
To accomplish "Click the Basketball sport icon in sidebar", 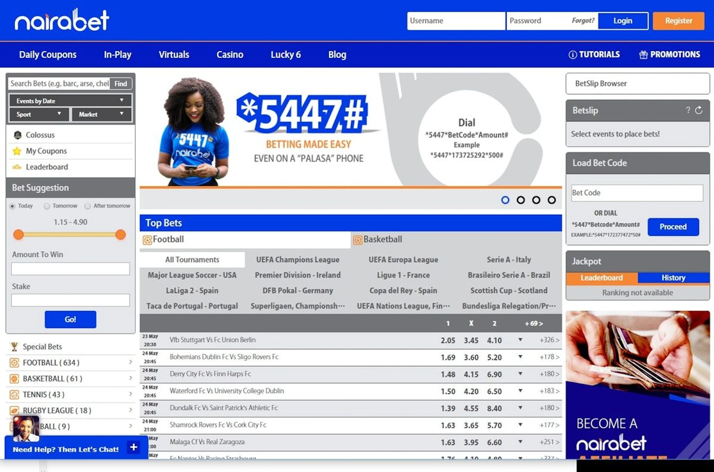I will [x=14, y=378].
